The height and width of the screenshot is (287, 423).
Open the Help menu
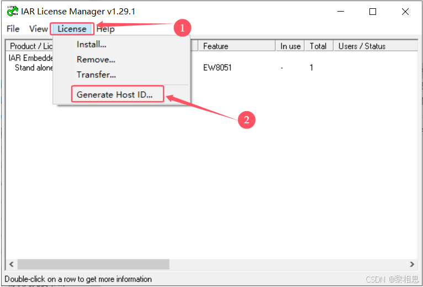tap(105, 29)
